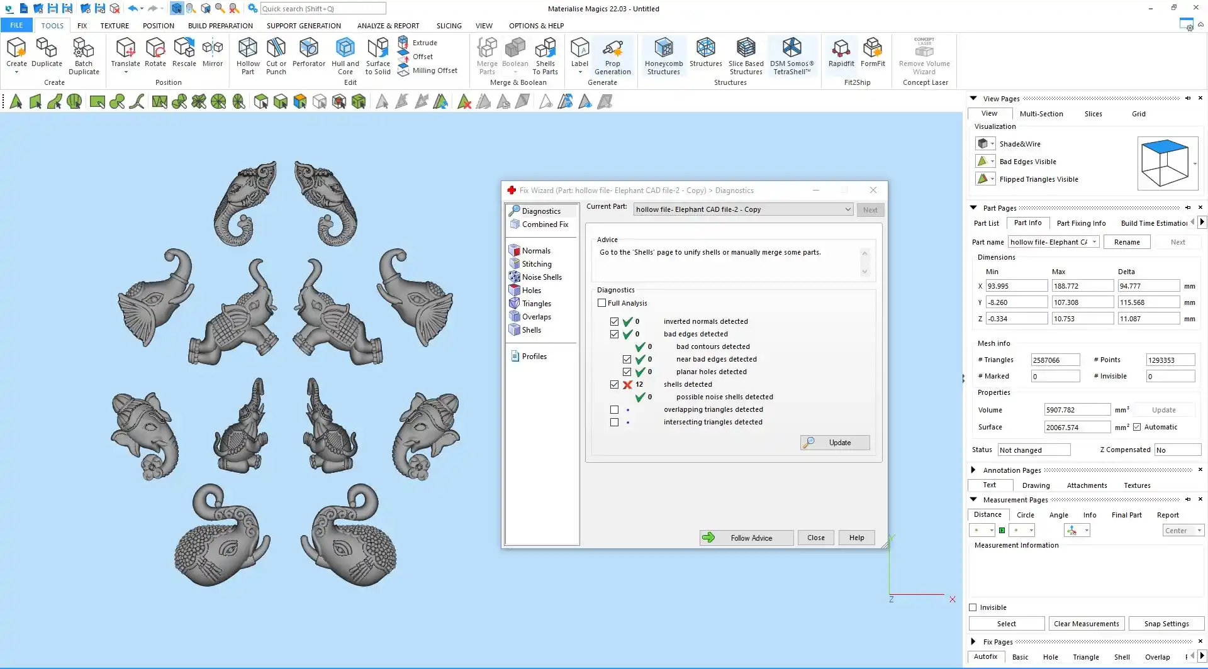Click the Quick search input field

323,9
